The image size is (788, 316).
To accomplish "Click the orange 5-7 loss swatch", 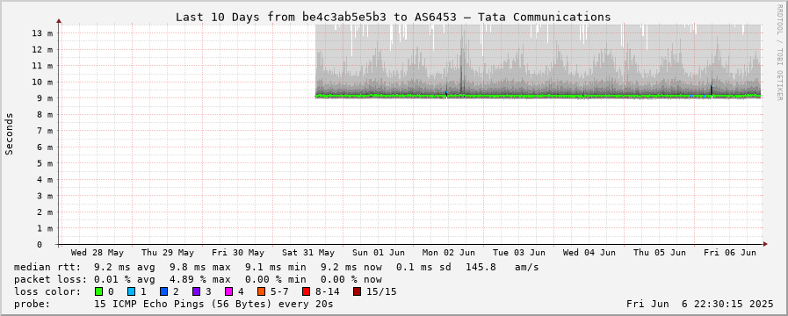I will [261, 291].
